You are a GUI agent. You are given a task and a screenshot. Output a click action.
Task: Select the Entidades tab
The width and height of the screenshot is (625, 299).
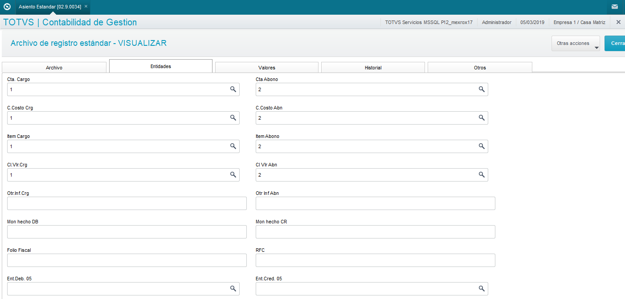click(x=161, y=66)
